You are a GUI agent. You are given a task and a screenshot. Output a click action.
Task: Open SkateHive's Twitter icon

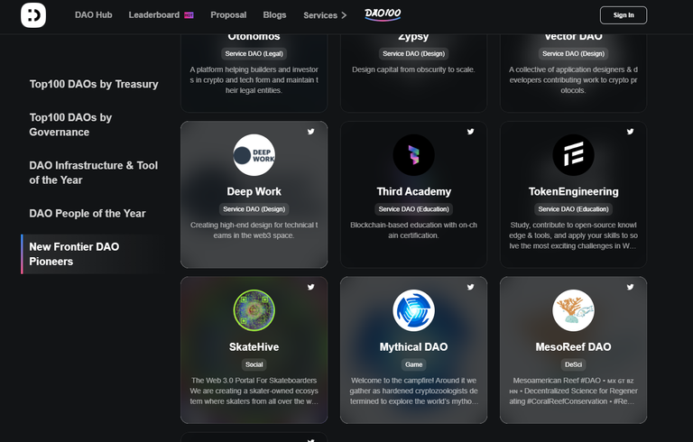pyautogui.click(x=311, y=287)
